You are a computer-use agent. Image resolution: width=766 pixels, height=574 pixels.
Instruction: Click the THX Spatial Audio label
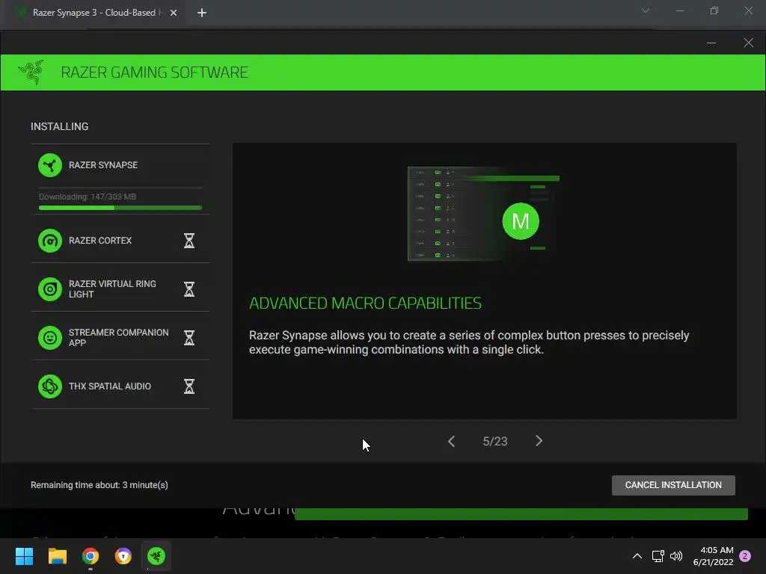(x=110, y=386)
